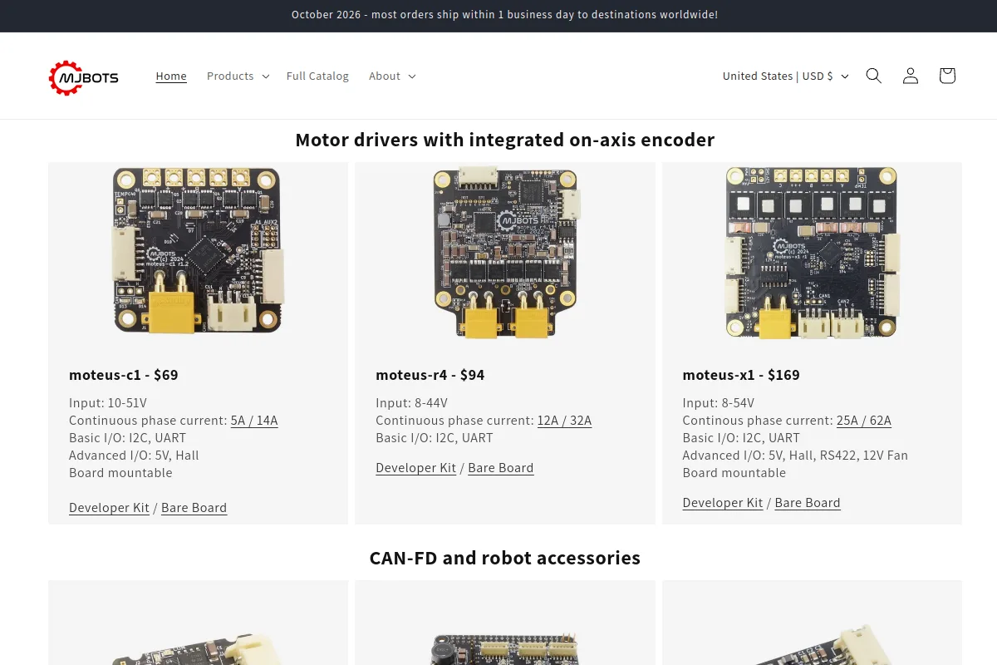Click the moteus-c1 board image
The image size is (997, 665).
coord(198,249)
